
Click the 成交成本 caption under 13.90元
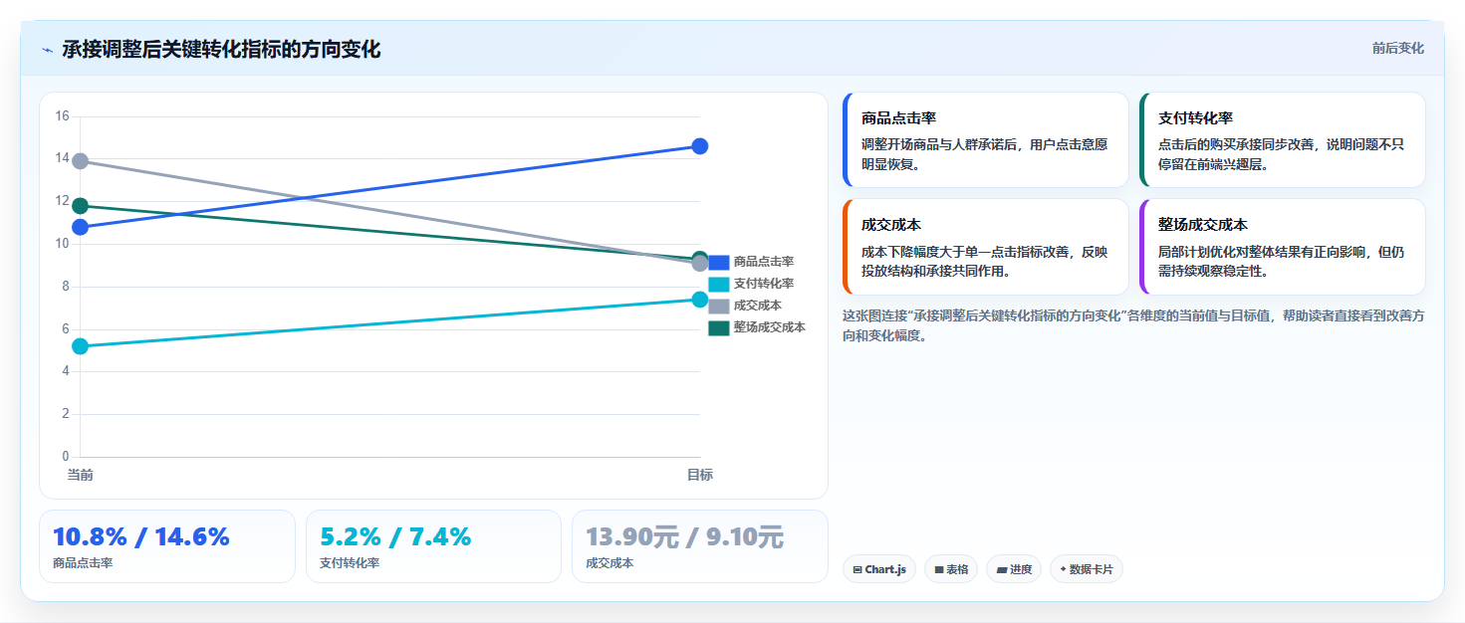[x=610, y=563]
